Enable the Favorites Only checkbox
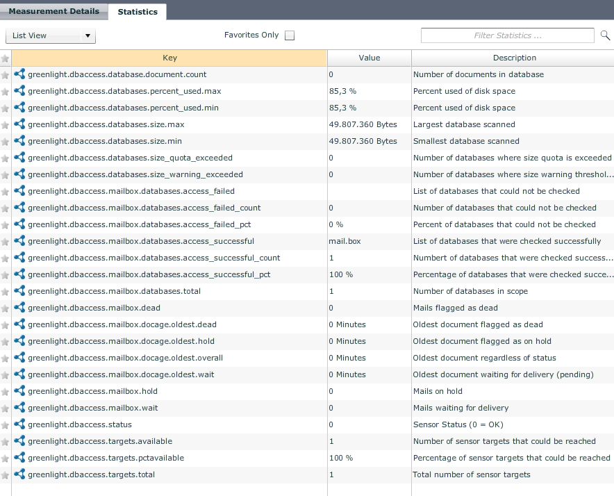 tap(290, 35)
